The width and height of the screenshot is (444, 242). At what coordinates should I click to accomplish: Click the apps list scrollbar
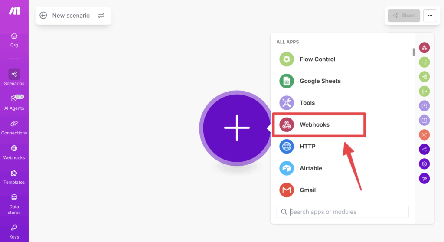click(x=413, y=52)
